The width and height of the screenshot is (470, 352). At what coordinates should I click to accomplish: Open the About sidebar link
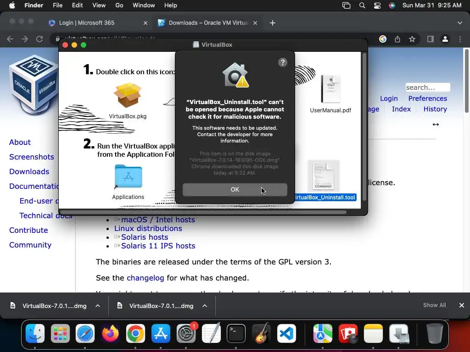coord(20,142)
